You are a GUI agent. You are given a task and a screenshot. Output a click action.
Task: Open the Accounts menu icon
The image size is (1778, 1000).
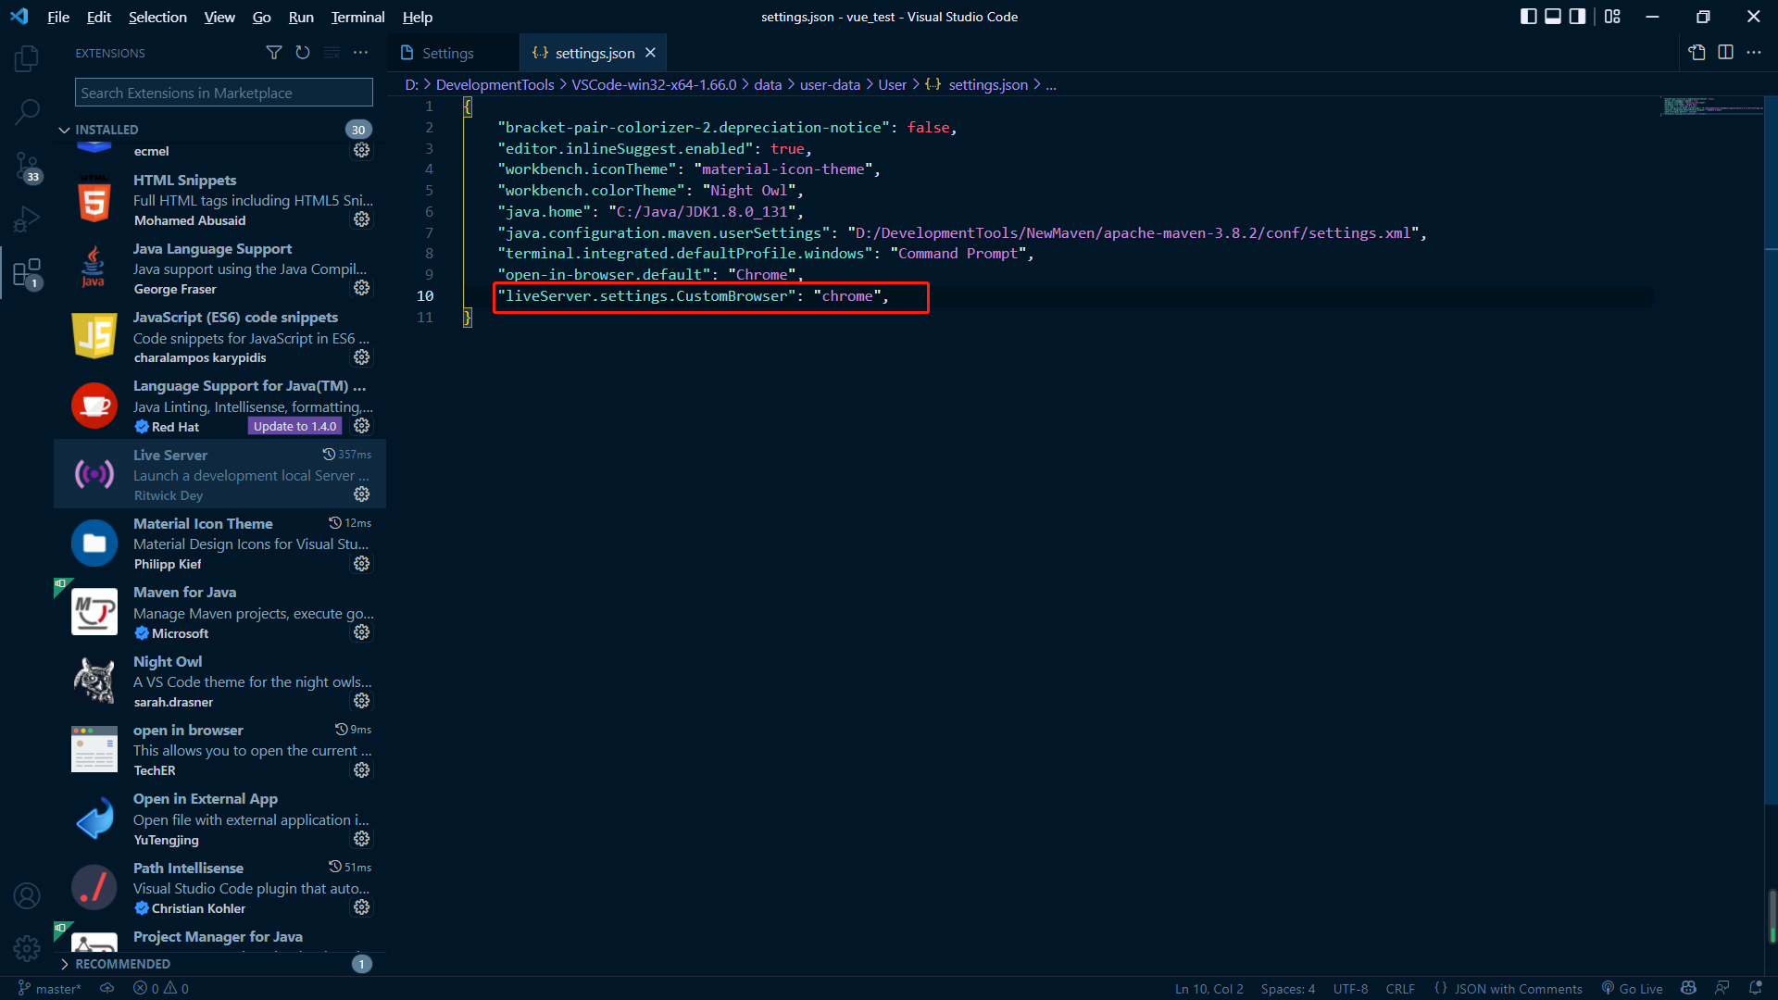tap(27, 895)
